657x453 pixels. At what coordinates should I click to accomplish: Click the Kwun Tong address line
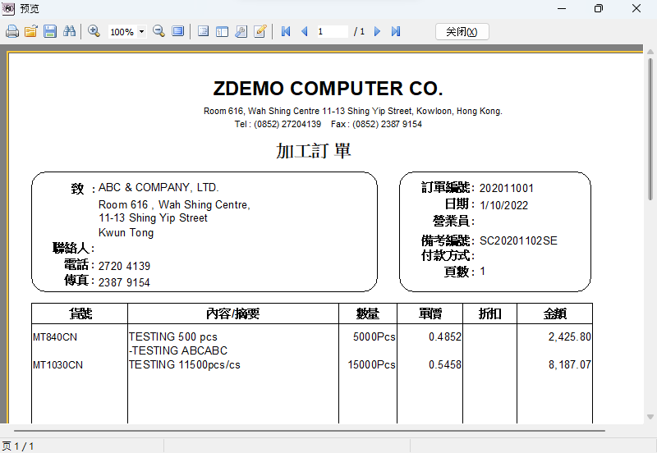click(126, 233)
